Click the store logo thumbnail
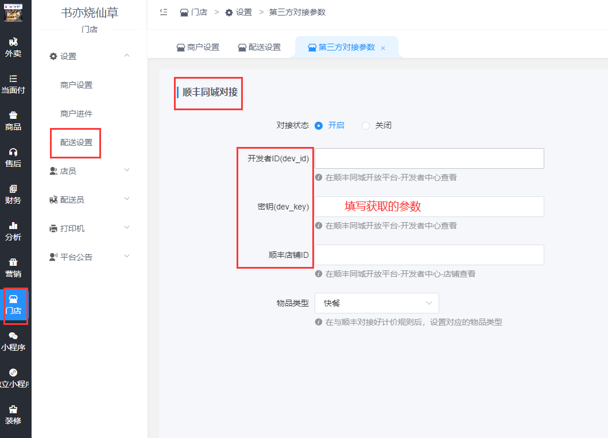Viewport: 608px width, 438px height. coord(13,13)
